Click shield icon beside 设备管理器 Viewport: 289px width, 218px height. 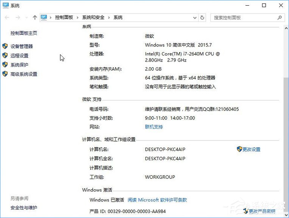(5, 46)
